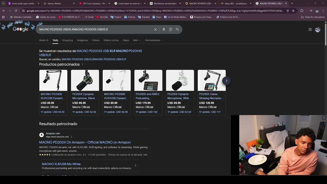Open Chrome extensions puzzle icon

pyautogui.click(x=302, y=11)
